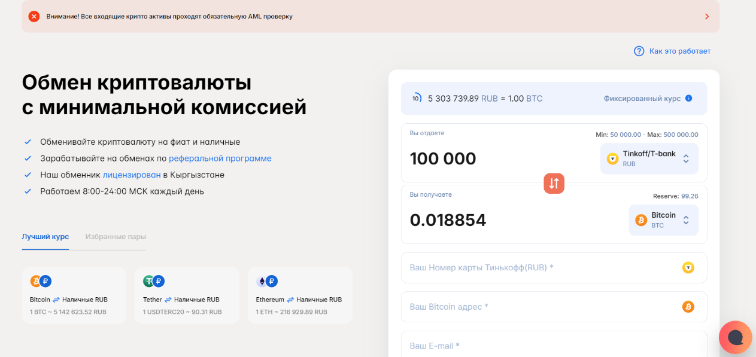The height and width of the screenshot is (357, 756).
Task: Click the Tinkoff icon in card number field
Action: (x=688, y=268)
